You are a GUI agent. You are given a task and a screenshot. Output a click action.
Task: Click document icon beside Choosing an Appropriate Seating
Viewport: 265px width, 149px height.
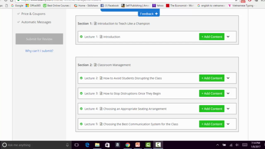[x=101, y=108]
